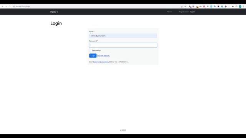Click the share page icon in address bar
Screen dimensions: 246x138
point(182,7)
